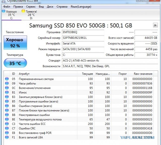Select the Восстановлено граф POR attribute name
161x145 pixels.
[35, 133]
